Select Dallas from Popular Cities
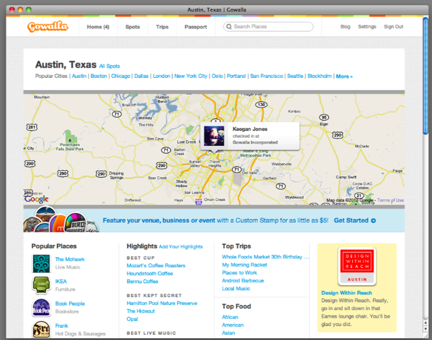This screenshot has height=340, width=432. pyautogui.click(x=141, y=76)
